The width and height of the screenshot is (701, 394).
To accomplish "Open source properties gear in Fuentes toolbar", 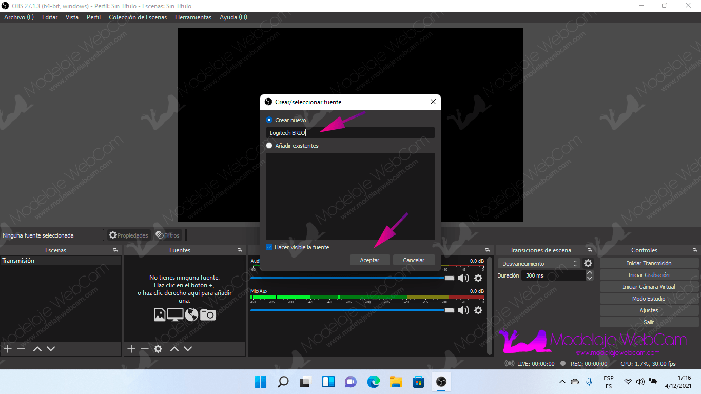I will pos(158,349).
